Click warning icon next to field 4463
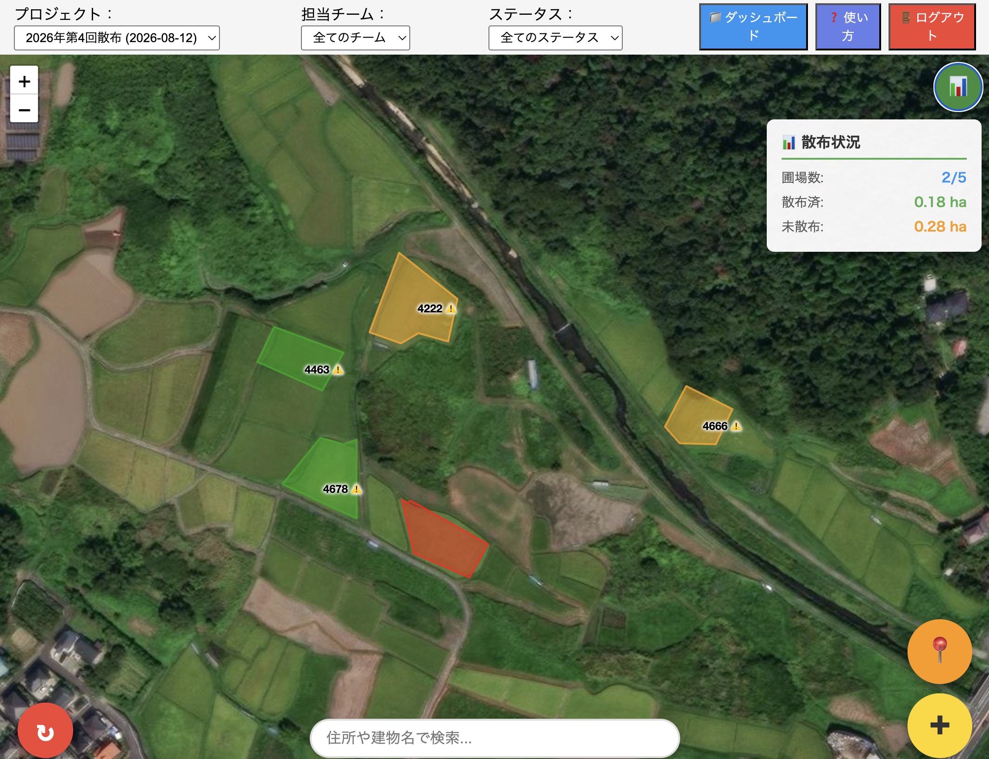This screenshot has width=989, height=759. click(338, 370)
